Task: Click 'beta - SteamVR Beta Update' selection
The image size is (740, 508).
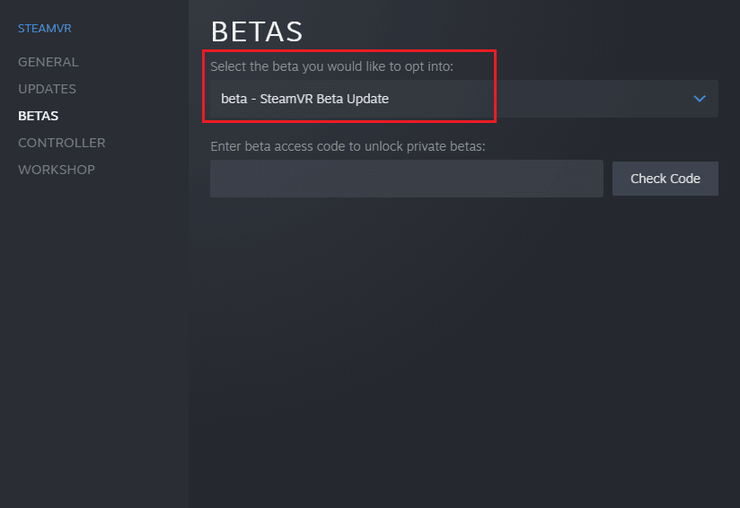Action: pos(304,99)
